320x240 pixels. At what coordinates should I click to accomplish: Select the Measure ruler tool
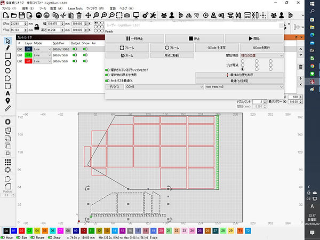(x=8, y=108)
